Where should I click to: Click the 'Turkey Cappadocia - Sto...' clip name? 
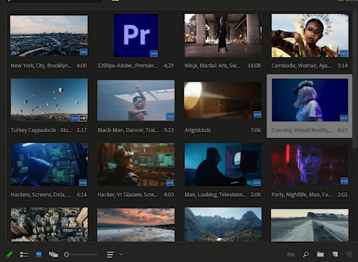pyautogui.click(x=41, y=130)
